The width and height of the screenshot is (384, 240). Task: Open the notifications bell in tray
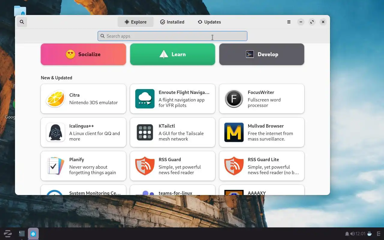coord(347,234)
